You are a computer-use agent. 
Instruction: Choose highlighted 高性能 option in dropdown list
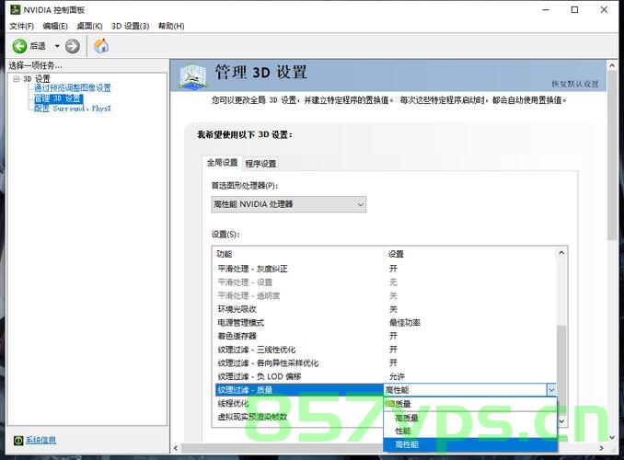pos(470,444)
